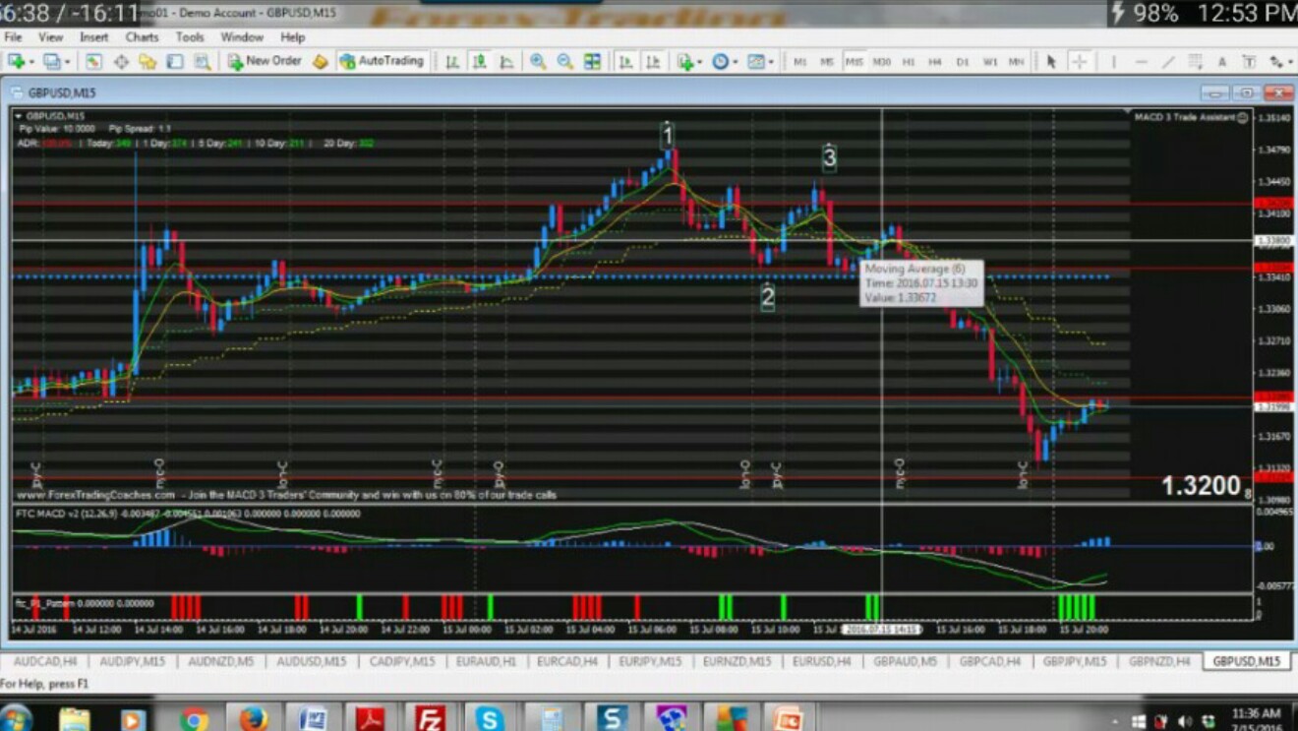Open the Indicators list icon
The height and width of the screenshot is (731, 1298).
685,61
